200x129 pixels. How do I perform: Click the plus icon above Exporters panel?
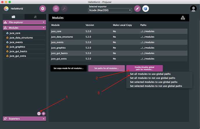click(x=43, y=113)
